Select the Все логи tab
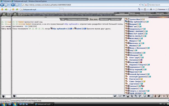The image size is (169, 106). click(x=93, y=19)
